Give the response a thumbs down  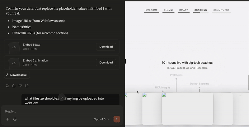[20, 86]
